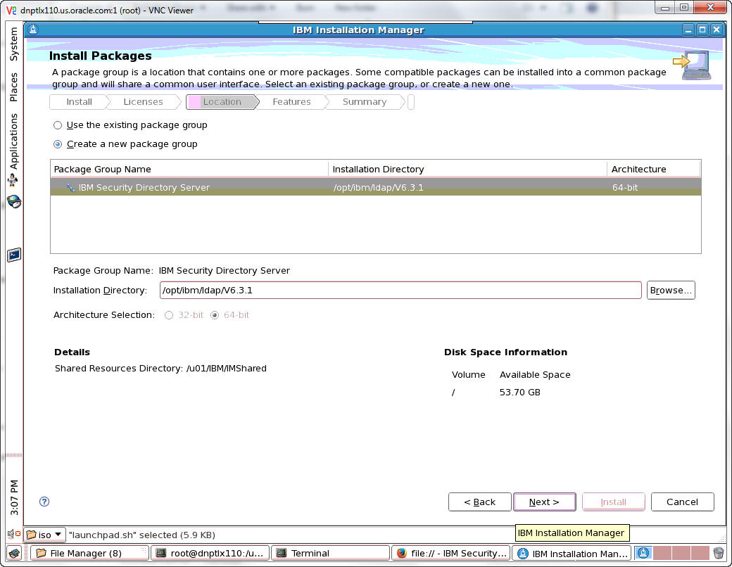Select the IBM Security Directory Server table row
Screen dimensions: 732x567
click(x=376, y=188)
